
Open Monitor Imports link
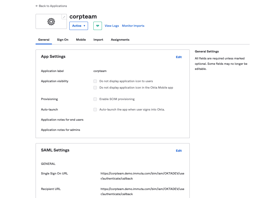133,26
